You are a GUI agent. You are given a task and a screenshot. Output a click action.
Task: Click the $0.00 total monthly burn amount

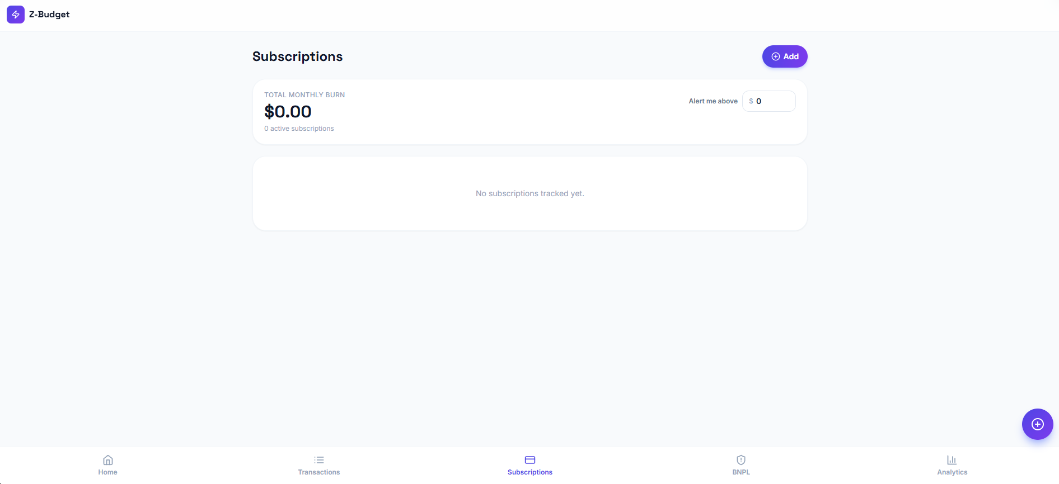coord(288,112)
